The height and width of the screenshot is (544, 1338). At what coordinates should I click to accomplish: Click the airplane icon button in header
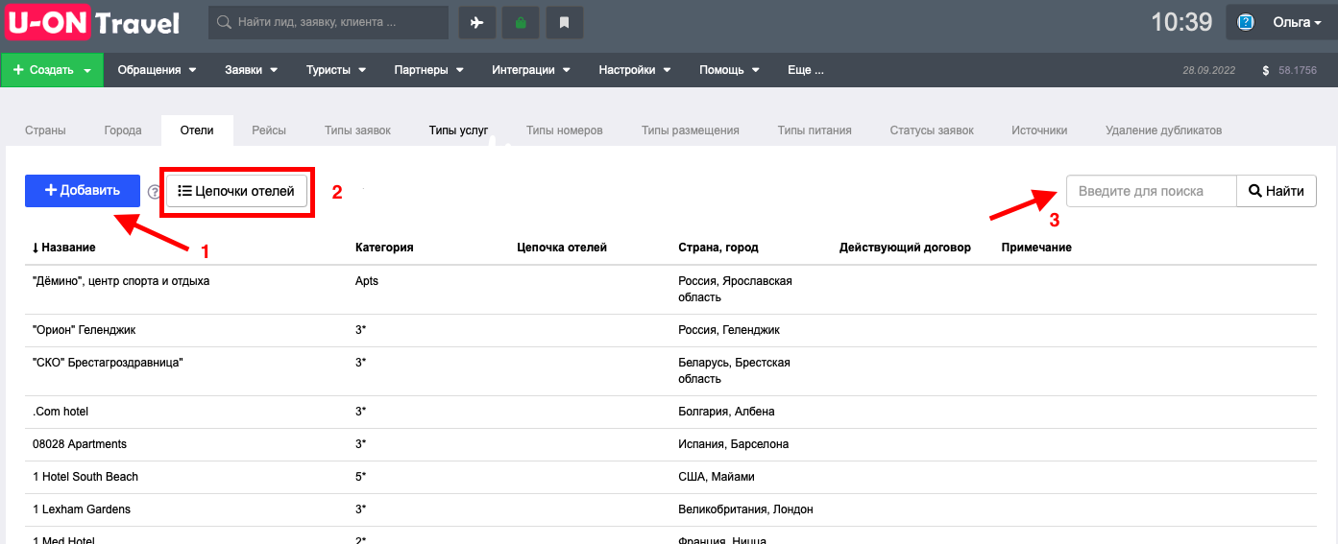[477, 22]
